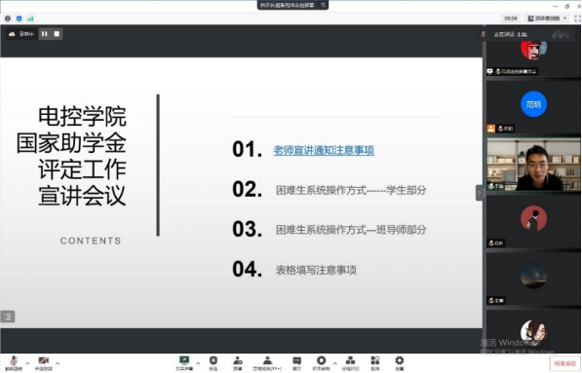Collapse the participant video sidebar arrow

click(480, 193)
